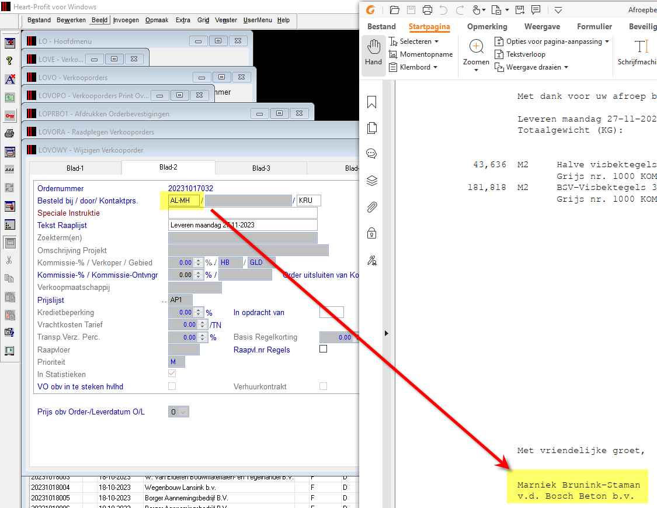This screenshot has height=508, width=657.
Task: Click the Foxit save-as disk icon
Action: pos(520,10)
